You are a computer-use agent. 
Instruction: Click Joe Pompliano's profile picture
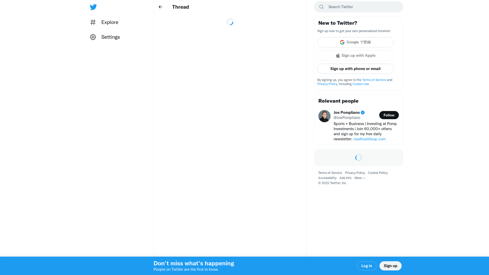point(324,116)
